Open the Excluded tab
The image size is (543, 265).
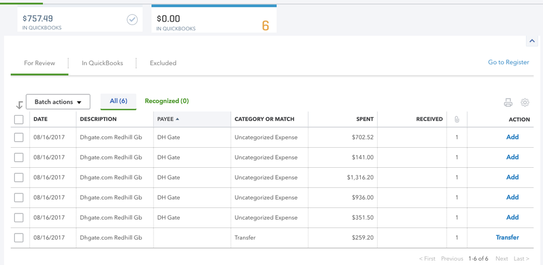(163, 63)
